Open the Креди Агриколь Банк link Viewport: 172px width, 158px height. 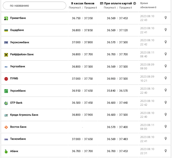[x=24, y=115]
